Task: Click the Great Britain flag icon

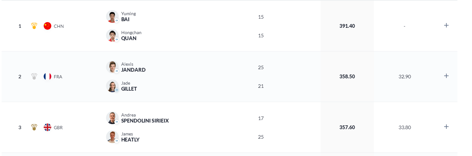Action: click(x=47, y=127)
